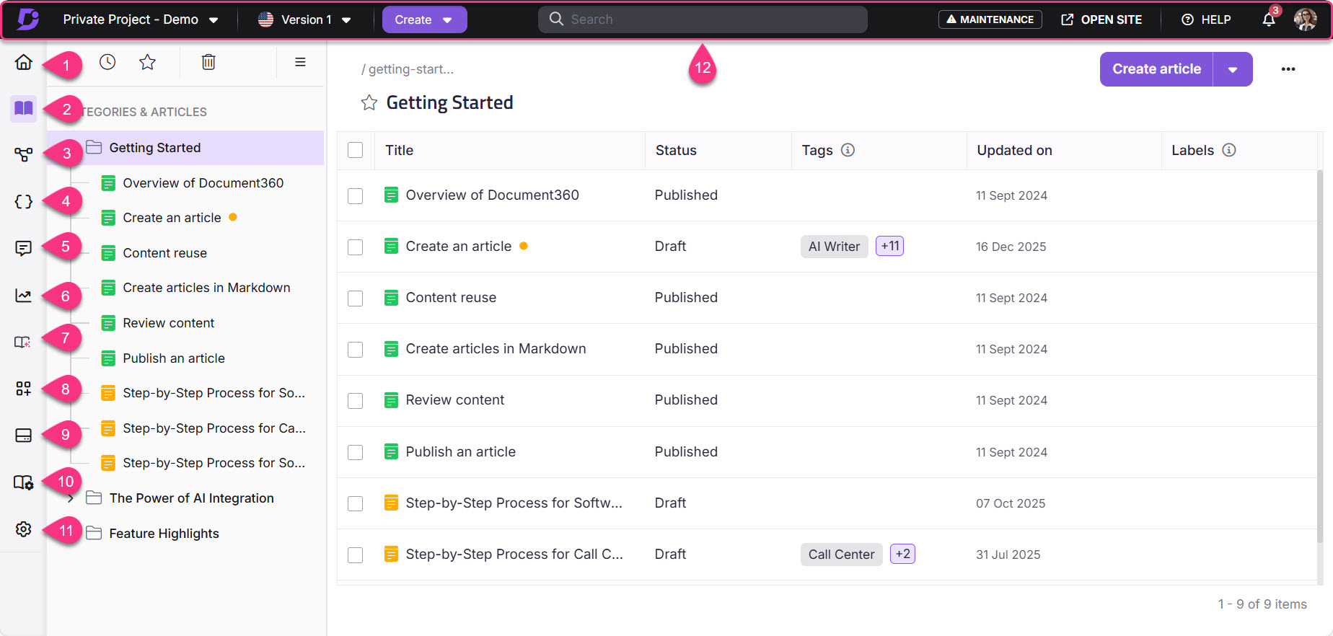This screenshot has width=1333, height=636.
Task: Open the Version 1 dropdown
Action: [305, 19]
